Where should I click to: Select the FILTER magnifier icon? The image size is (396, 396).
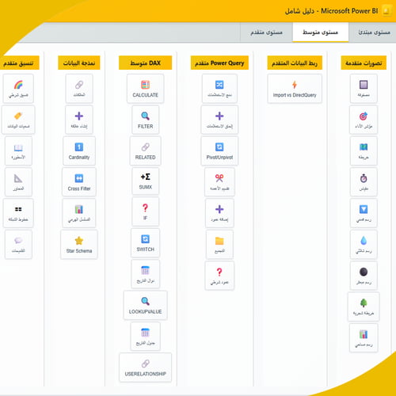[x=145, y=116]
